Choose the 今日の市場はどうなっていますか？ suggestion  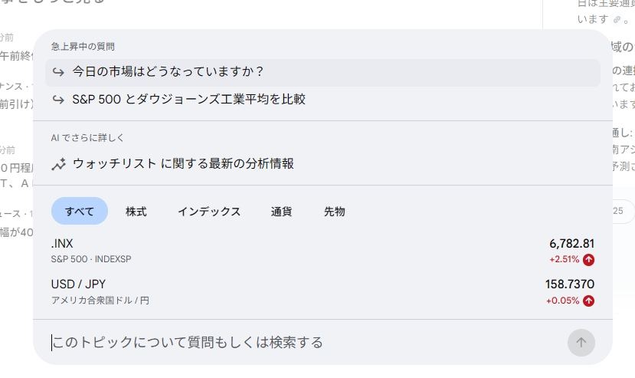169,72
